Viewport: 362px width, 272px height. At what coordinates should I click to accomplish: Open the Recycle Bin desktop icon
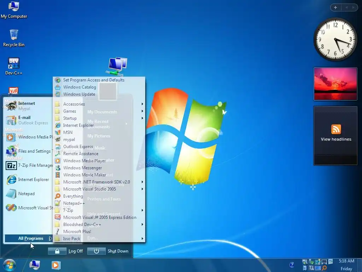(14, 38)
